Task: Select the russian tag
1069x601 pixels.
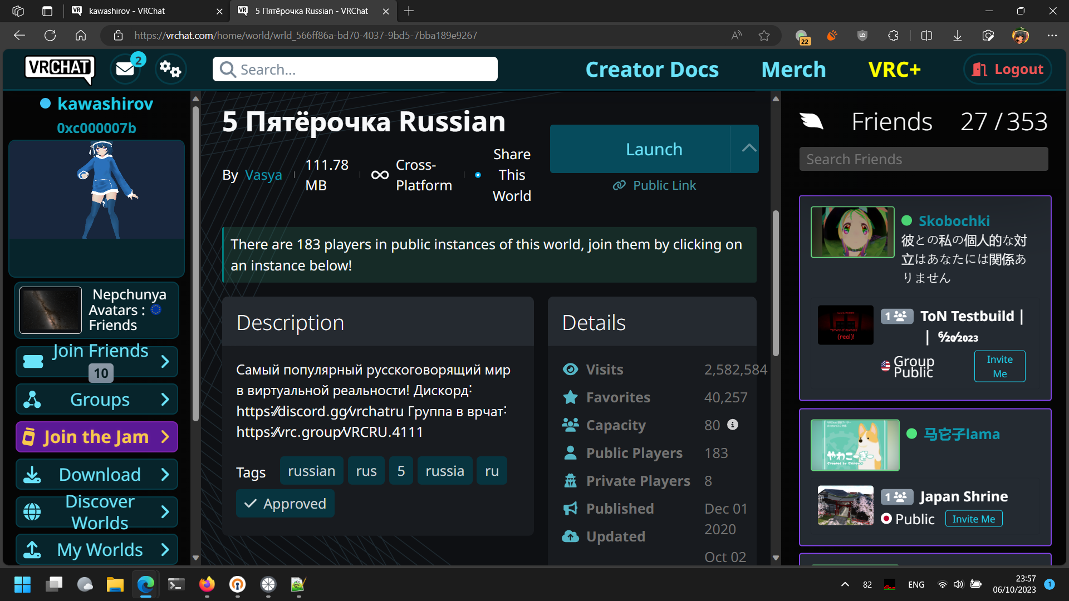Action: pyautogui.click(x=311, y=471)
